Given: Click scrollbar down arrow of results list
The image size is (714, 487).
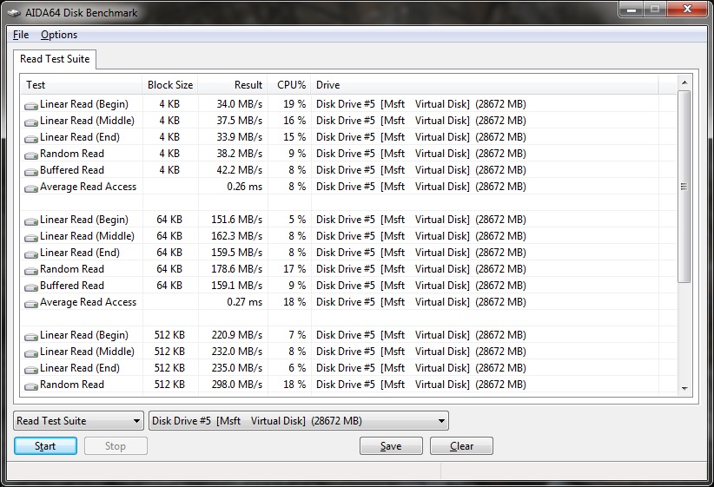Looking at the screenshot, I should (684, 389).
